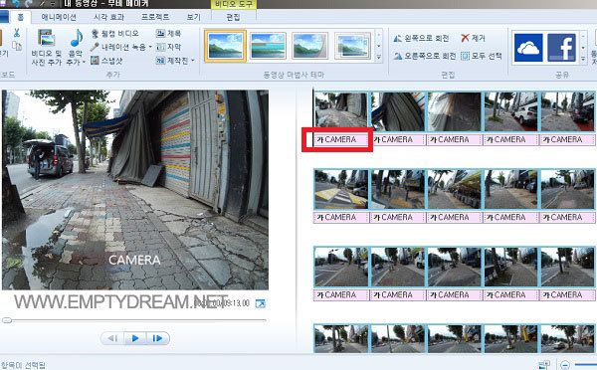Select first storyboard clip with shutter
The height and width of the screenshot is (370, 597).
tap(341, 111)
